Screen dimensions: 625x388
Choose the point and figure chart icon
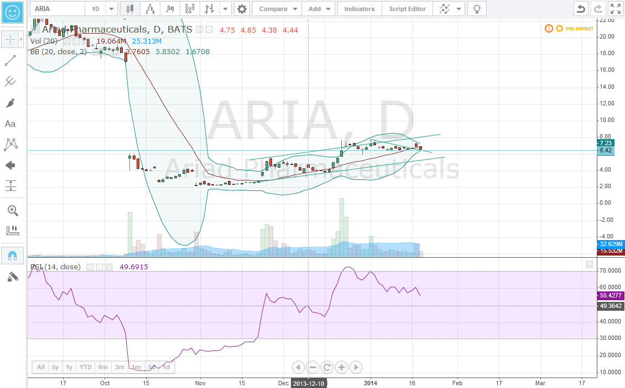190,8
